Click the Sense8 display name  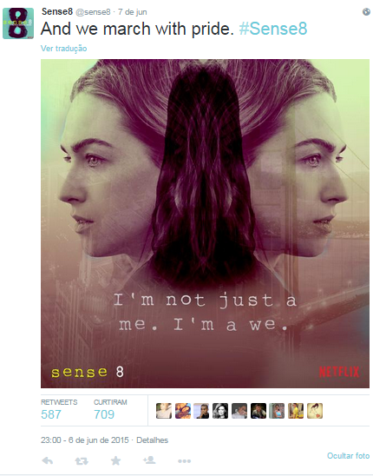pos(57,12)
